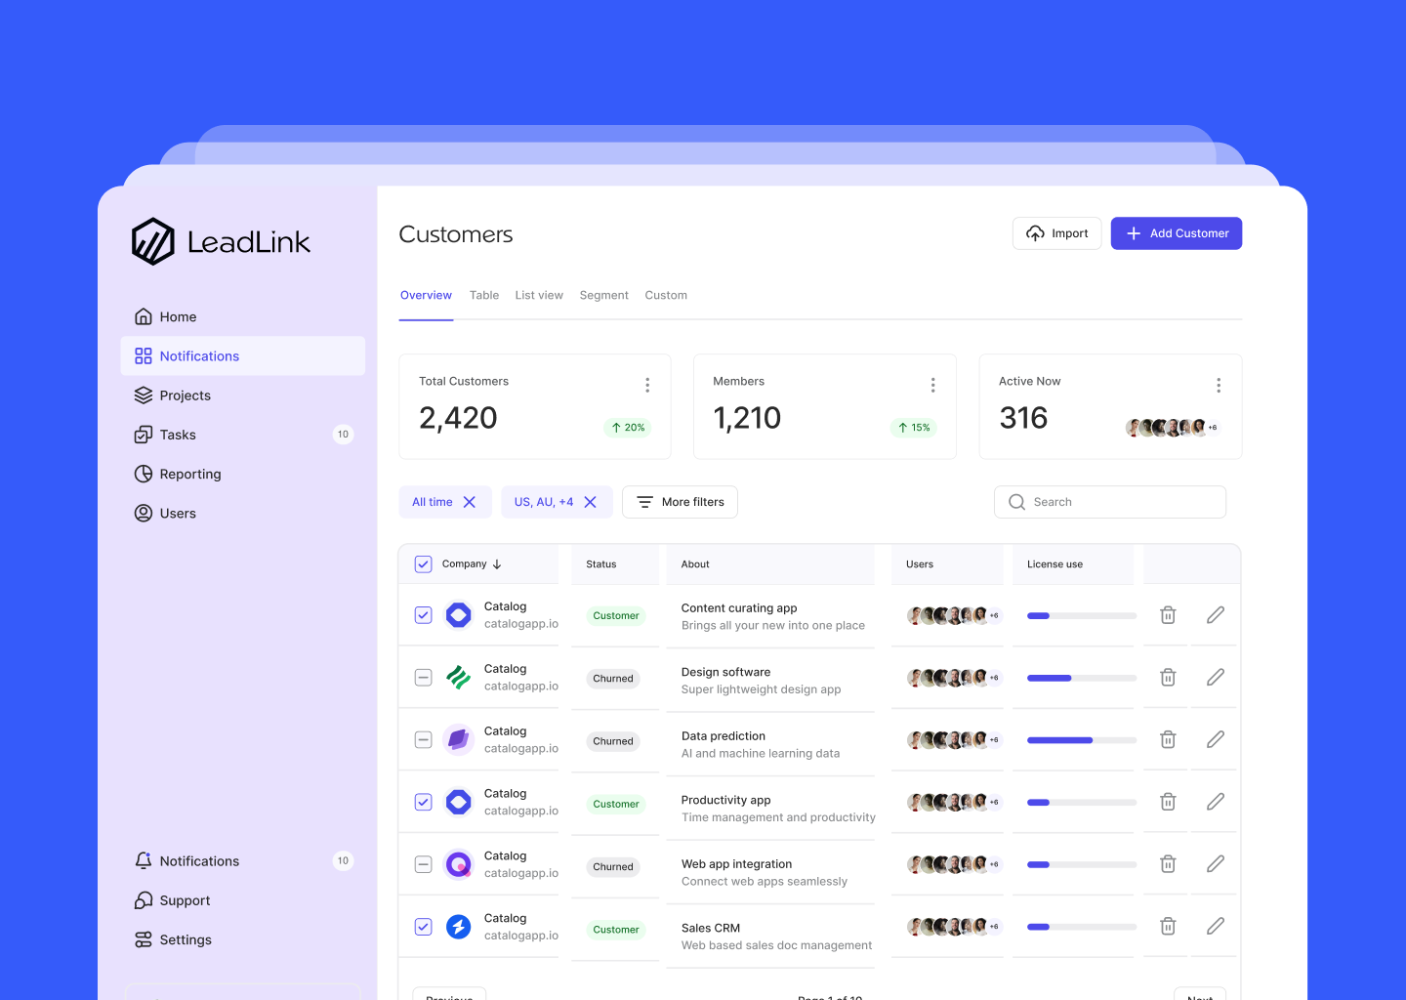Check the Design software row checkbox
1406x1000 pixels.
click(x=423, y=677)
